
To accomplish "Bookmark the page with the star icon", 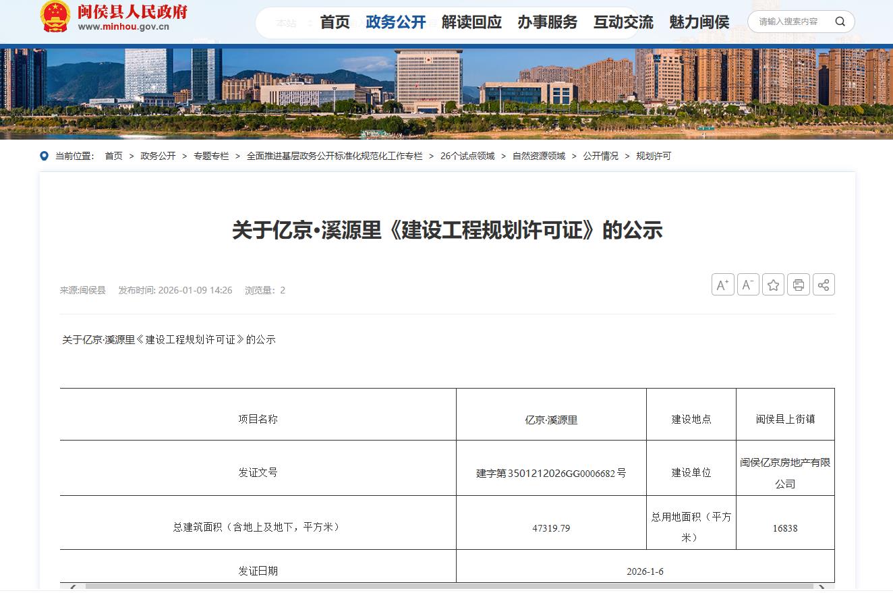I will (x=773, y=285).
